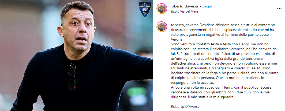Click the U.S. Lecce crest on the photo
Image resolution: width=285 pixels, height=111 pixels.
coord(145,9)
